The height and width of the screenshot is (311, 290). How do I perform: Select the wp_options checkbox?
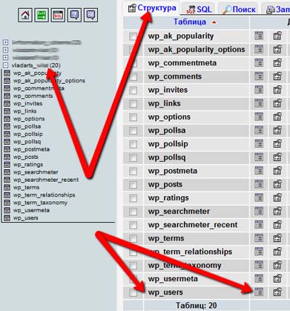point(133,117)
